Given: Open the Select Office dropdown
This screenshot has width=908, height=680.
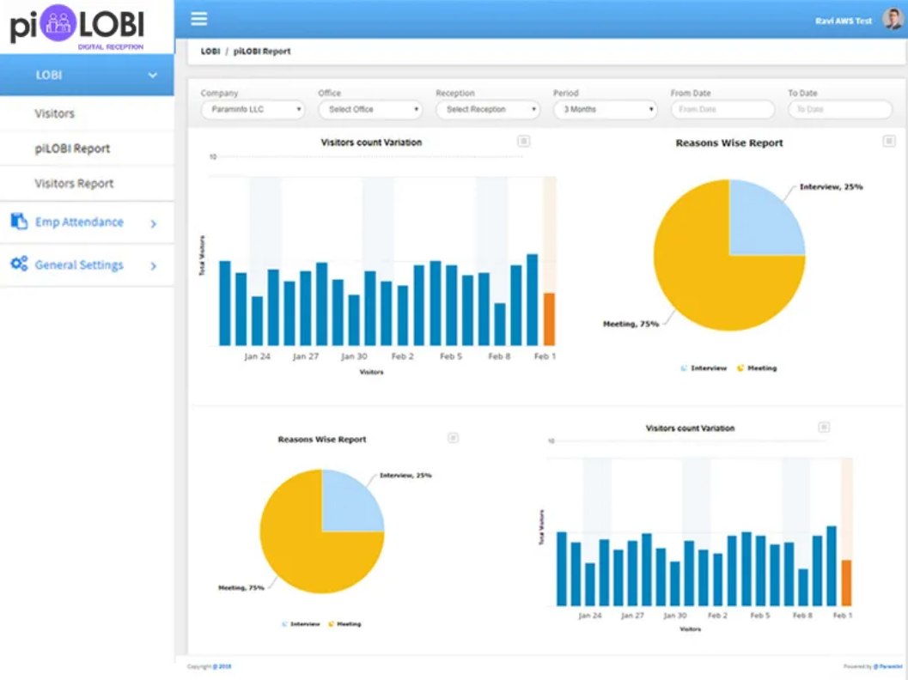Looking at the screenshot, I should coord(370,109).
